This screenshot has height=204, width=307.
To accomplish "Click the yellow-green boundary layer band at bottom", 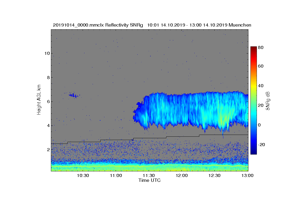I will 150,167.
